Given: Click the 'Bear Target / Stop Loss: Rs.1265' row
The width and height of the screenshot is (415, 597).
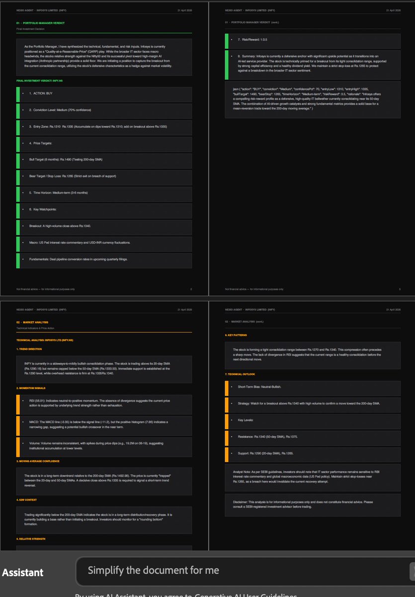Looking at the screenshot, I should [104, 177].
